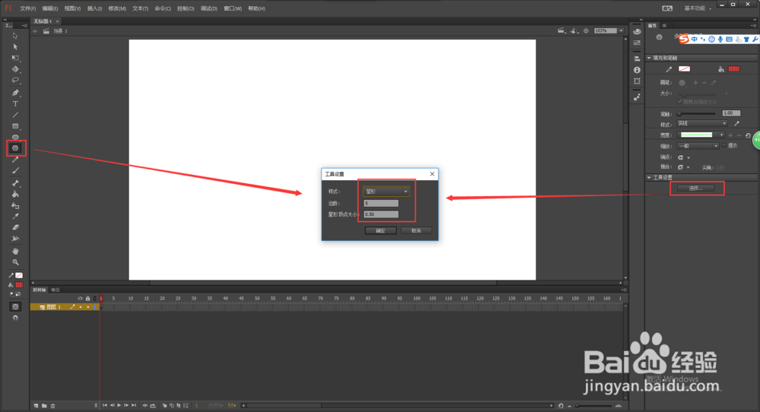
Task: Select the Ink Bottle tool
Action: click(15, 205)
